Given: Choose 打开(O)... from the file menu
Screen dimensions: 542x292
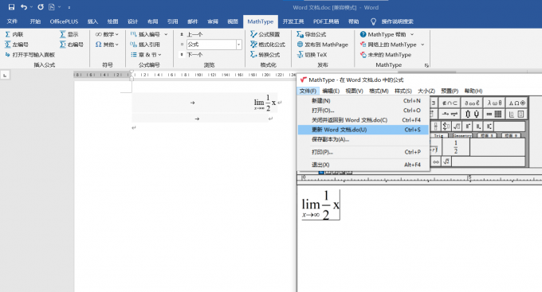Looking at the screenshot, I should [x=363, y=111].
